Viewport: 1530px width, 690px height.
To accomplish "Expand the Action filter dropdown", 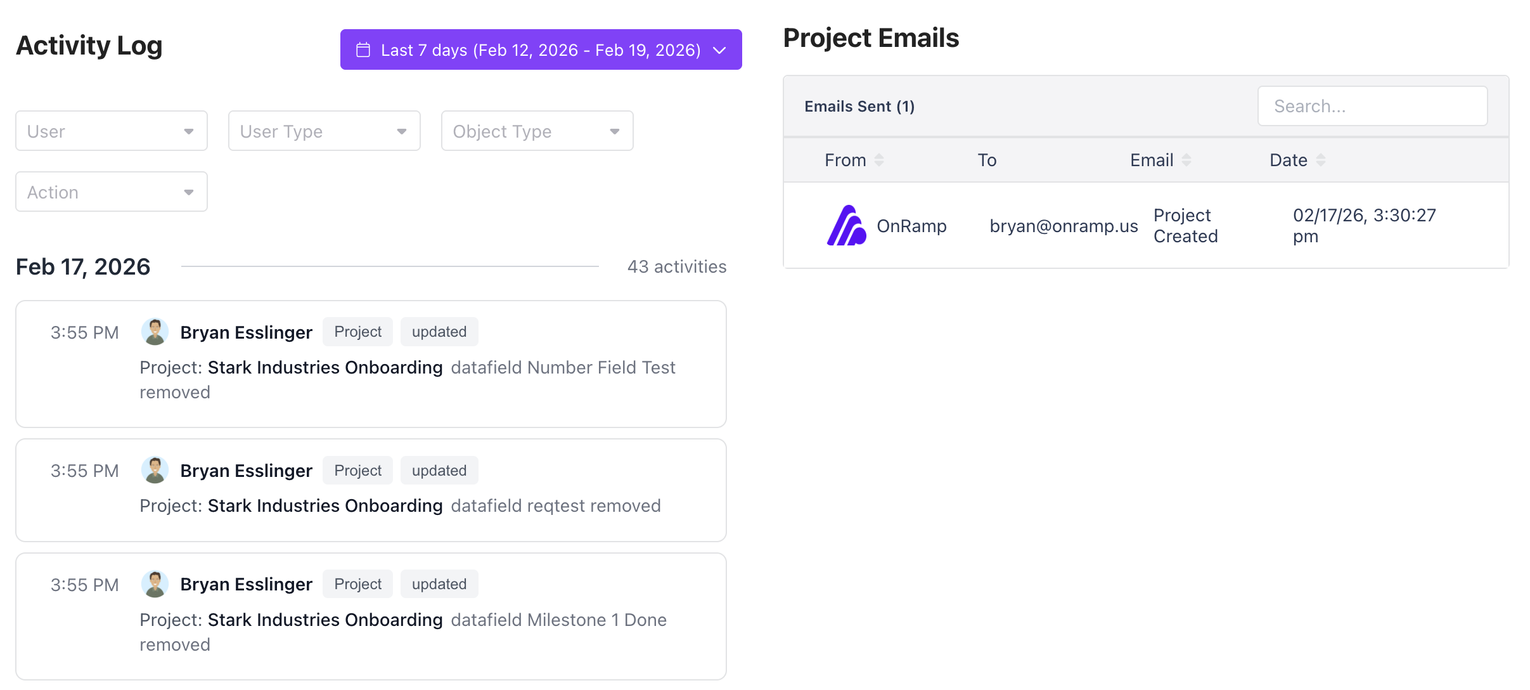I will tap(111, 192).
